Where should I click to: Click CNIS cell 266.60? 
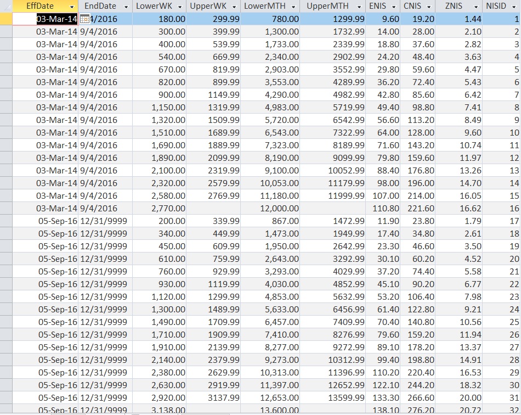[418, 398]
